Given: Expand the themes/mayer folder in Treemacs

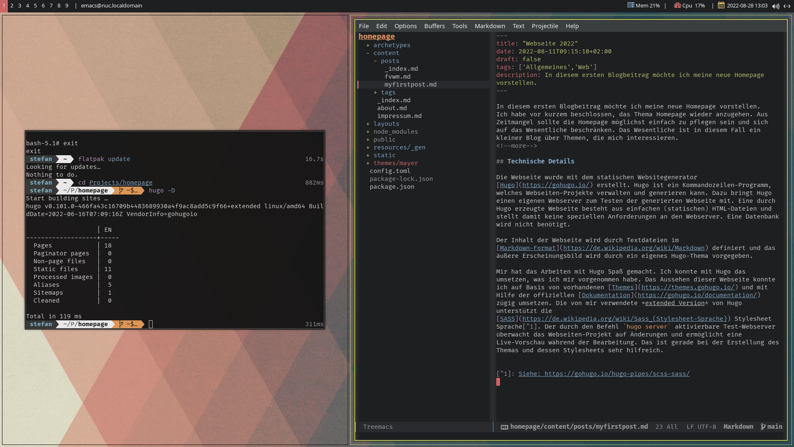Looking at the screenshot, I should [368, 163].
